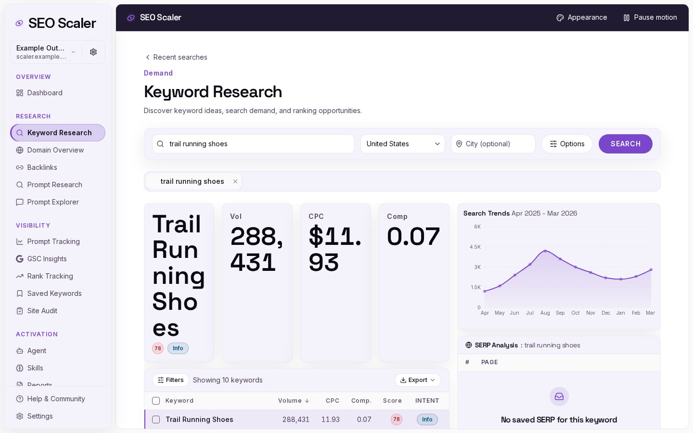Click the empty SERP inbox icon
The width and height of the screenshot is (693, 433).
(x=559, y=396)
